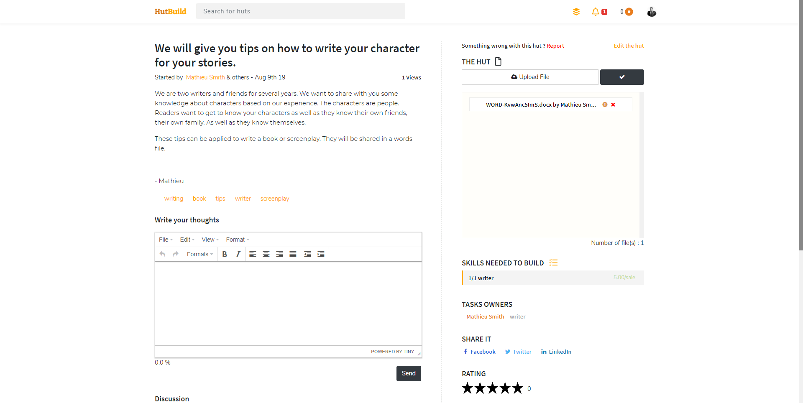Open the Edit menu in editor
The height and width of the screenshot is (403, 803).
pos(187,240)
